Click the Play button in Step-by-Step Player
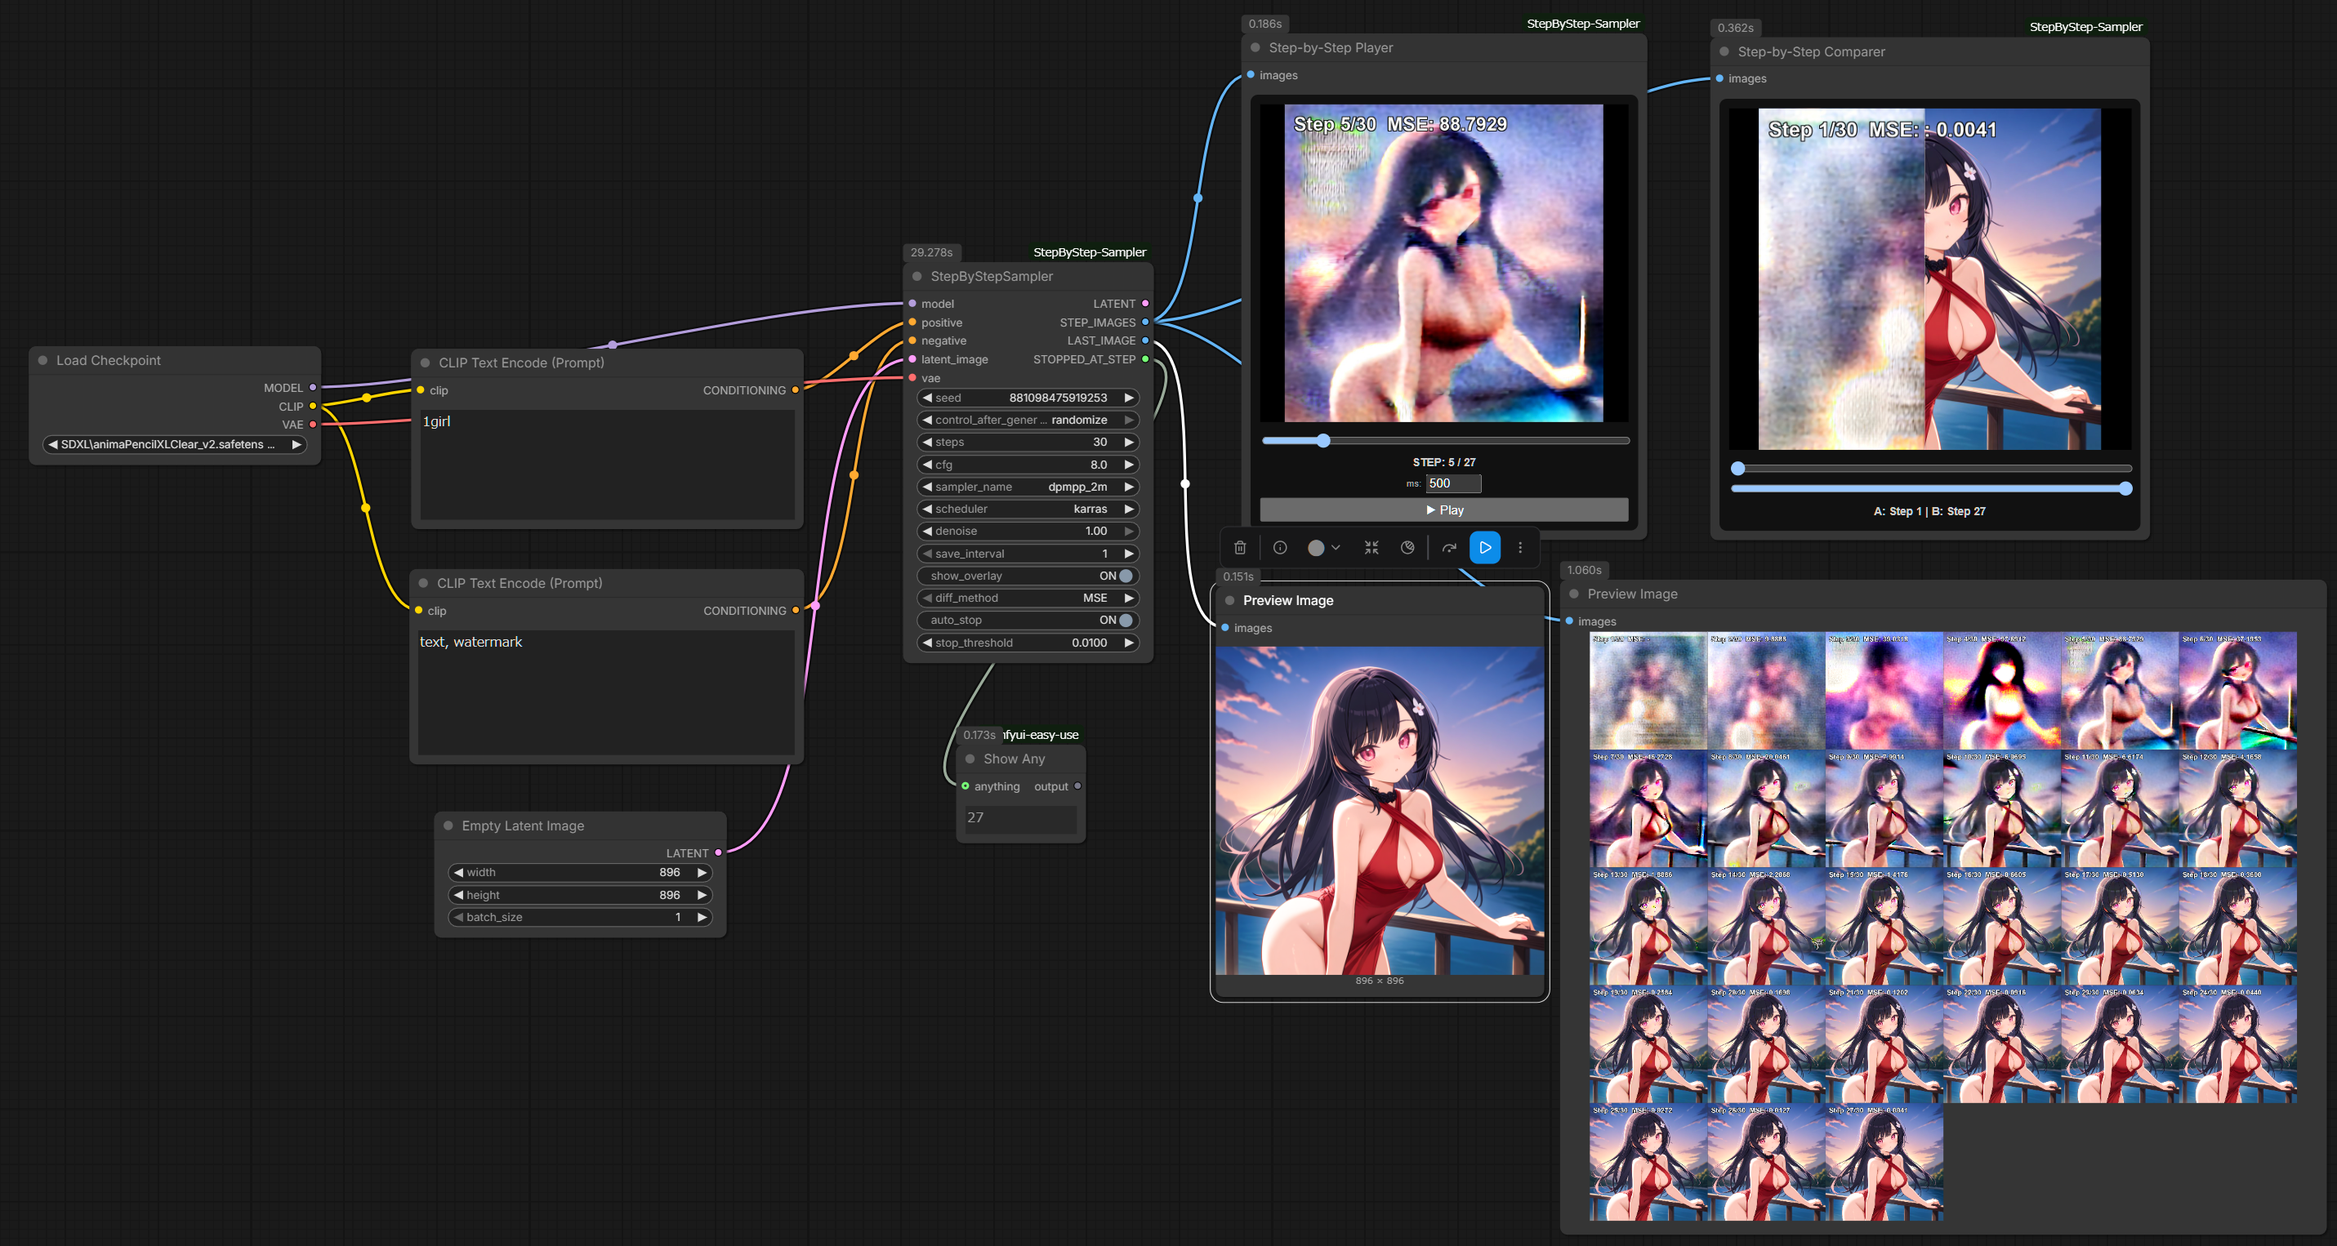 1443,510
